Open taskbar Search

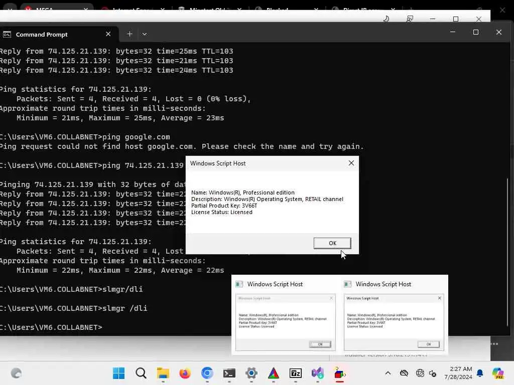pyautogui.click(x=141, y=373)
